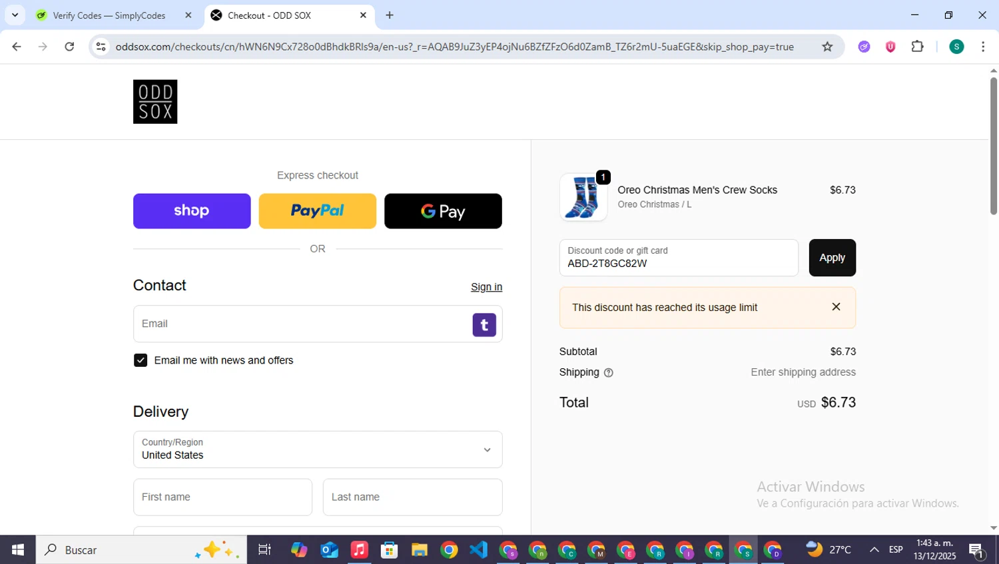This screenshot has width=999, height=564.
Task: Click the page address URL bar
Action: (x=454, y=47)
